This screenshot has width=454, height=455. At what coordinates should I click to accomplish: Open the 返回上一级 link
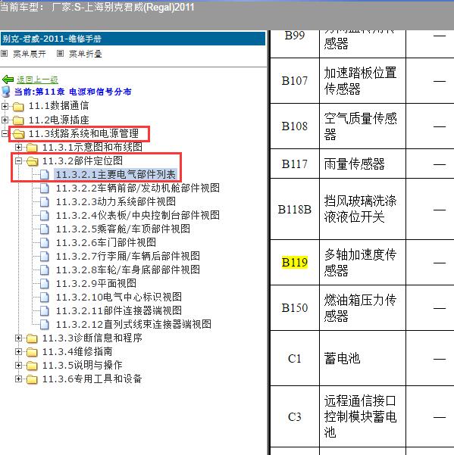pos(37,79)
